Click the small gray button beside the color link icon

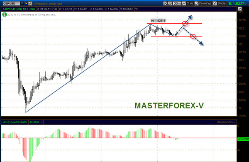30,3
